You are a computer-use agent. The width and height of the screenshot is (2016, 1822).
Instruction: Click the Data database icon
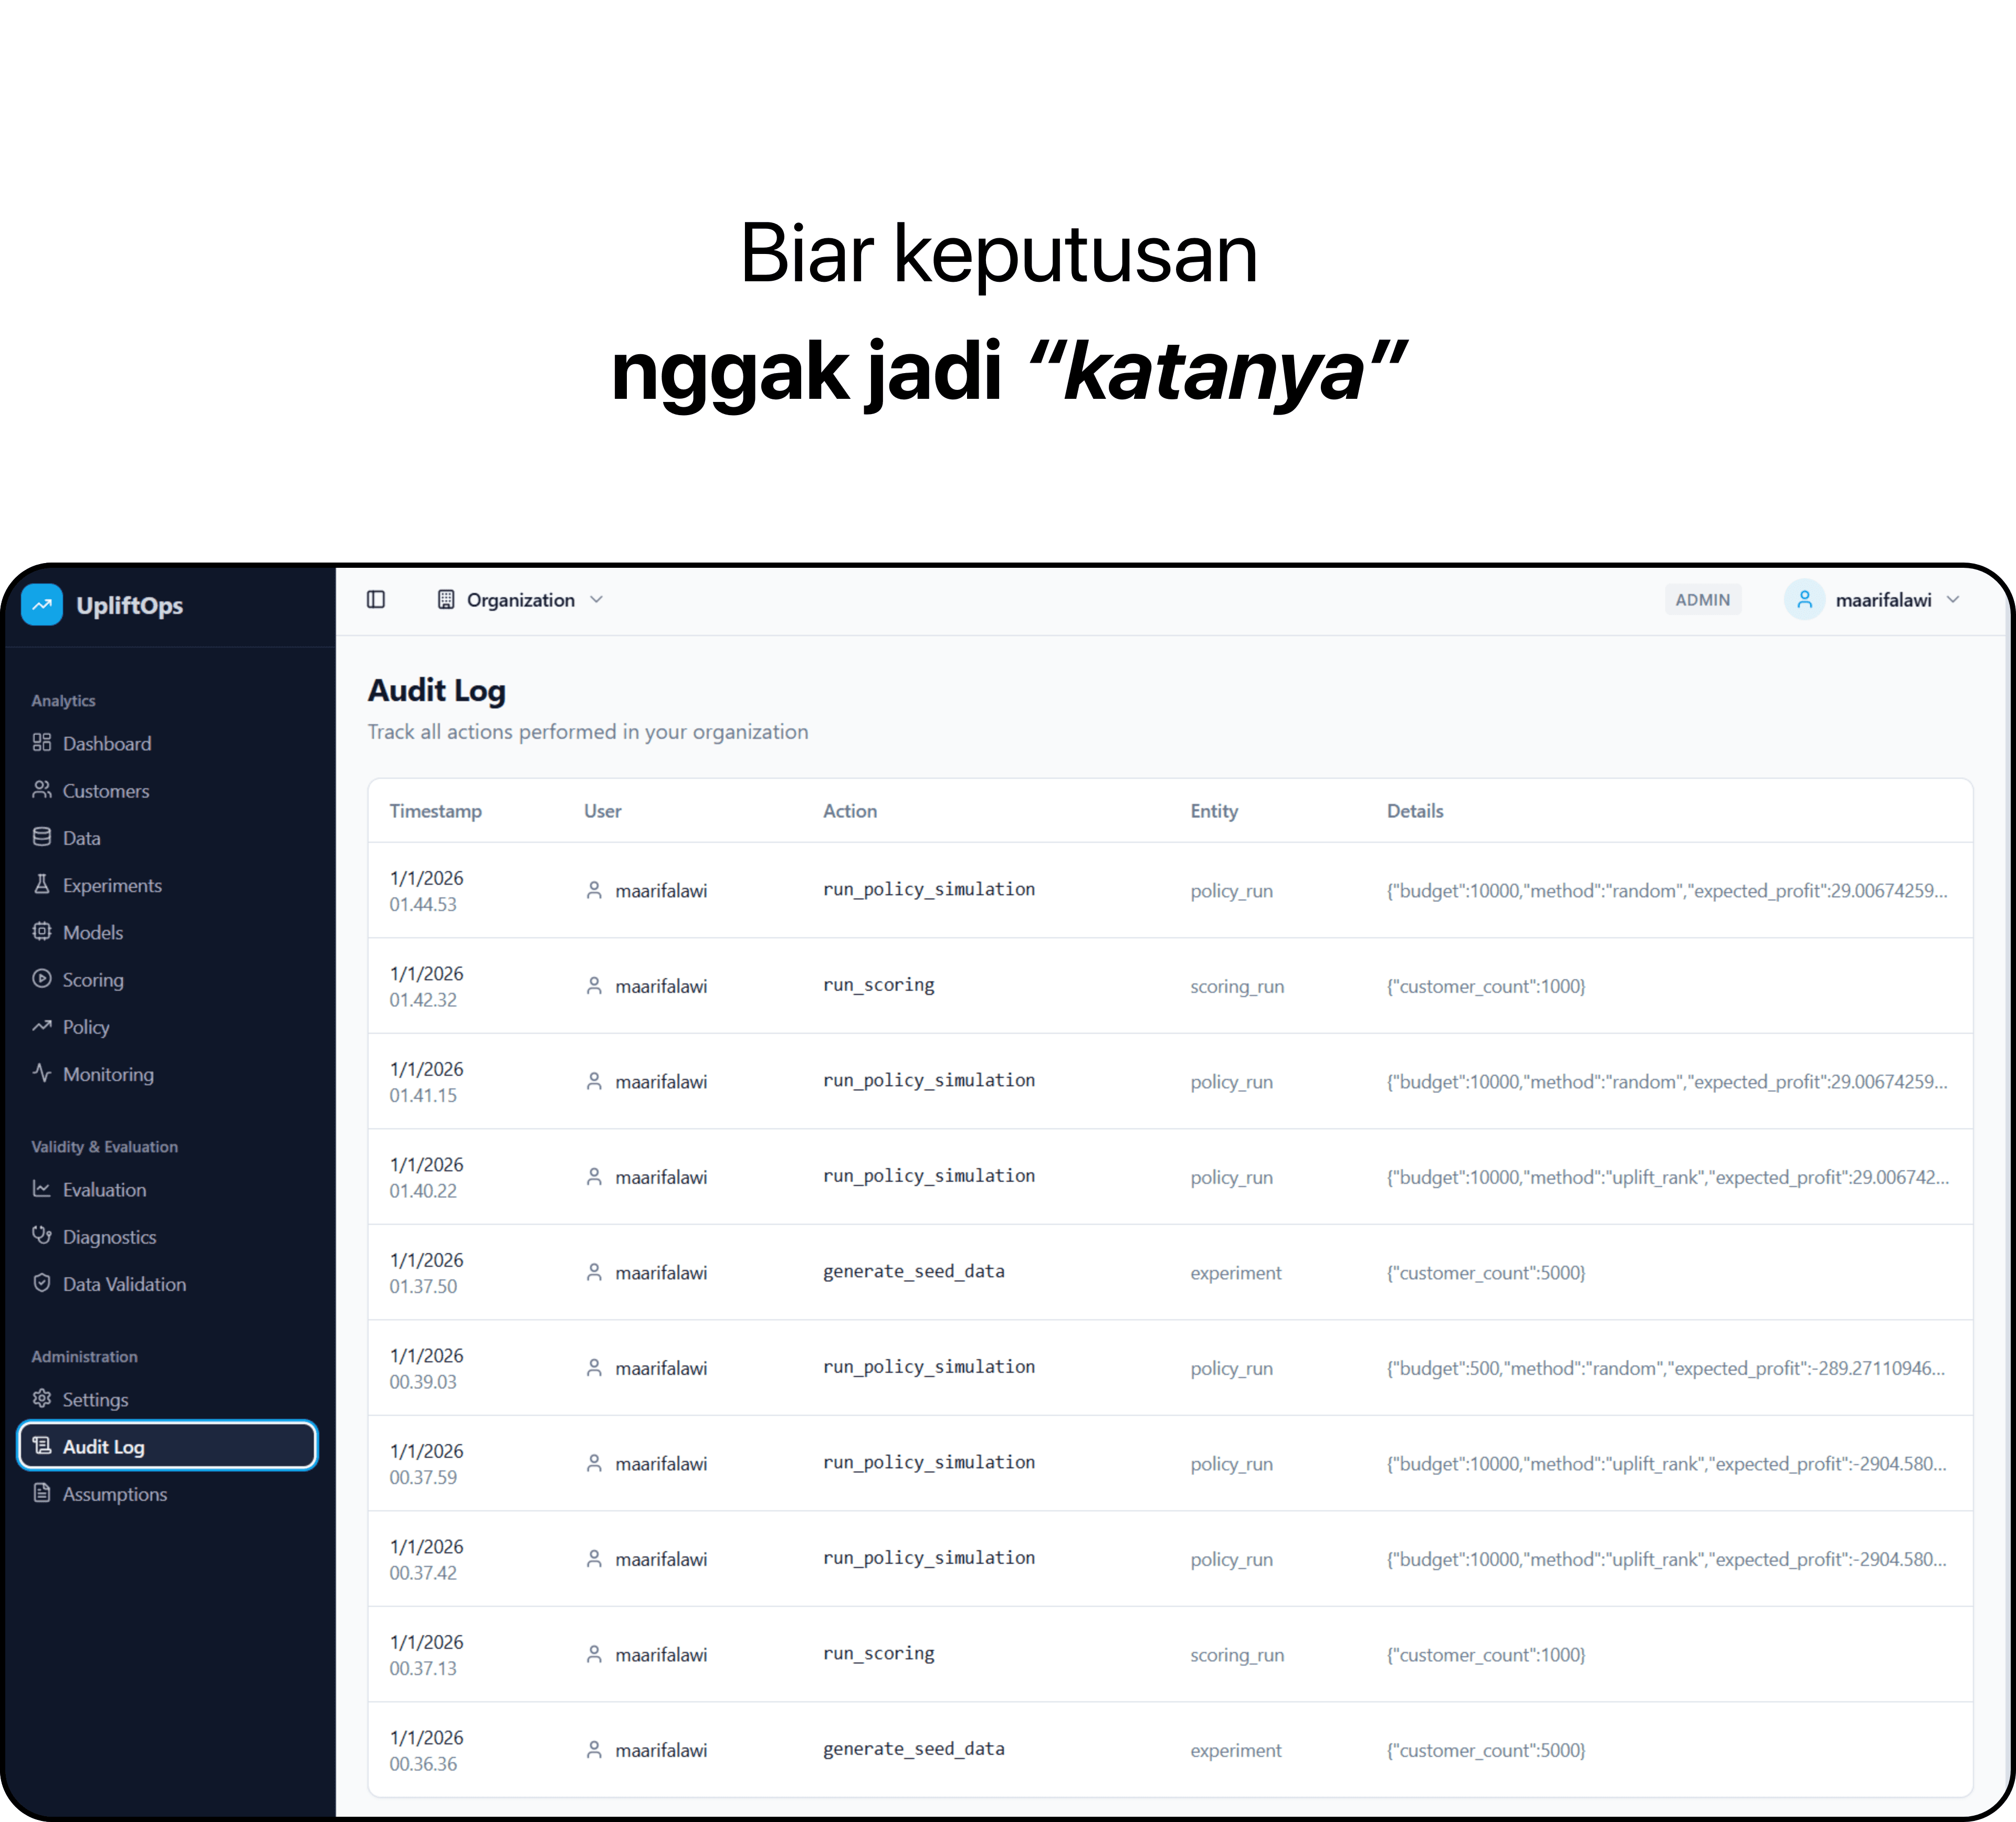pos(42,838)
